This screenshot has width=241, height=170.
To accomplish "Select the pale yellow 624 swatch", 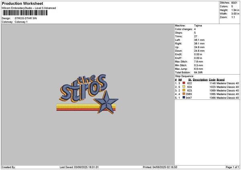I will pyautogui.click(x=184, y=87).
